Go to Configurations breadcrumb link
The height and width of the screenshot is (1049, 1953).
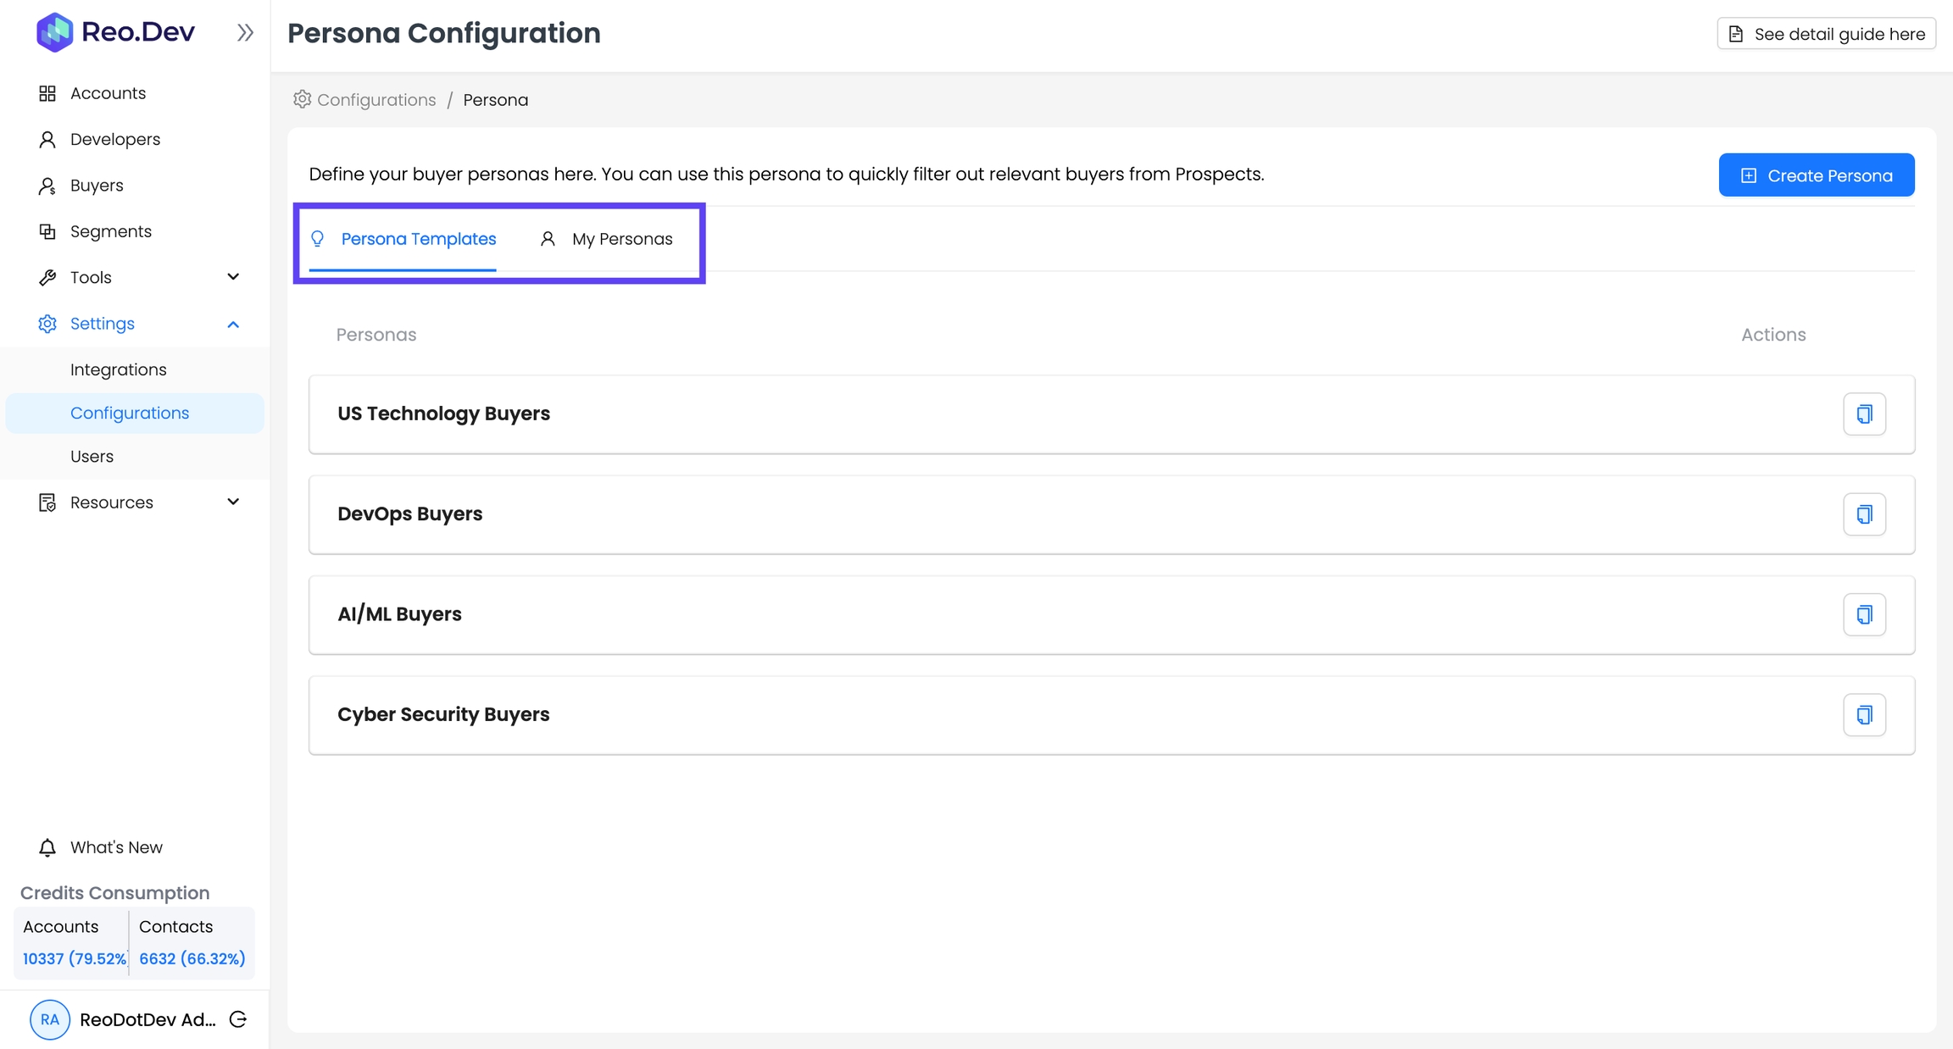(x=376, y=100)
